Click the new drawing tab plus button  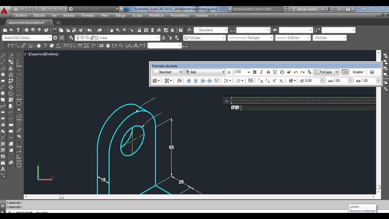(58, 23)
